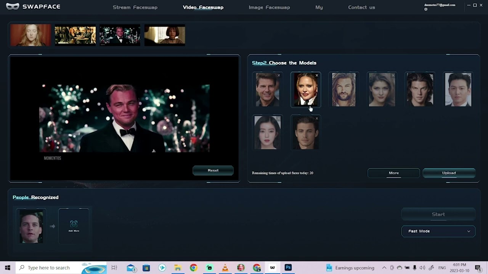Image resolution: width=488 pixels, height=274 pixels.
Task: Open the Mail app from taskbar
Action: (x=132, y=268)
